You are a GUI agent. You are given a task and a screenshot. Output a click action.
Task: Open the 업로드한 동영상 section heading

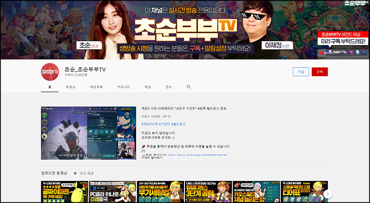[x=54, y=173]
